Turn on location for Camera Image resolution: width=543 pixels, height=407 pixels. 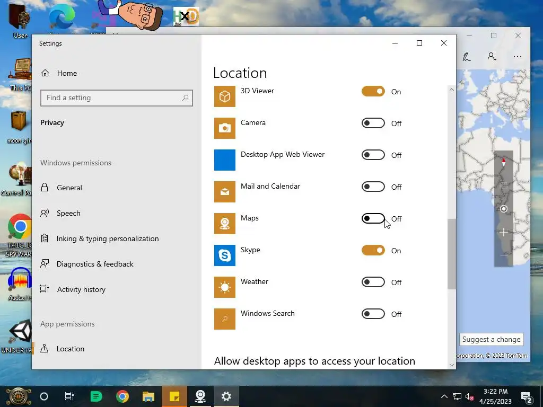click(x=373, y=123)
